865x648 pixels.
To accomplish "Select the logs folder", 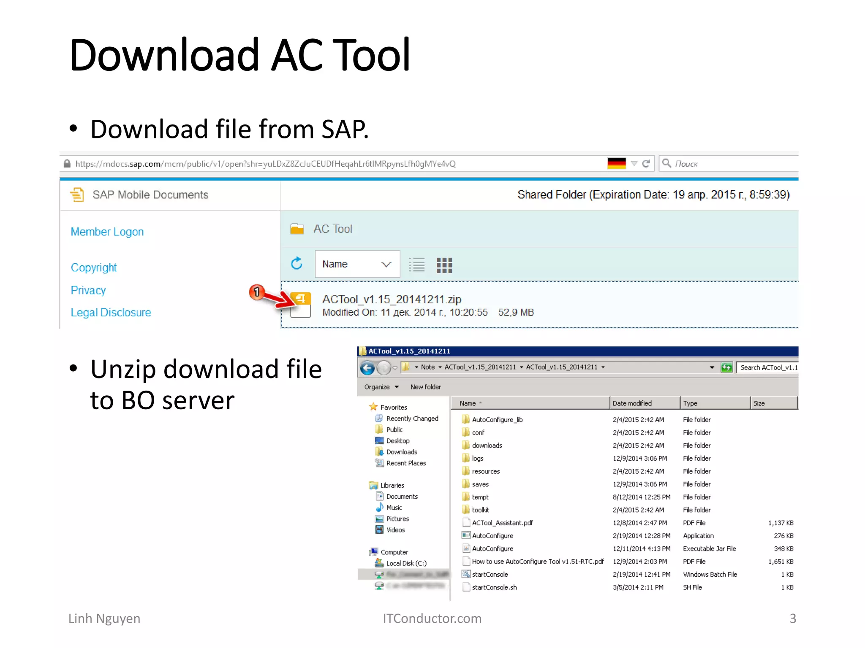I will pos(477,458).
